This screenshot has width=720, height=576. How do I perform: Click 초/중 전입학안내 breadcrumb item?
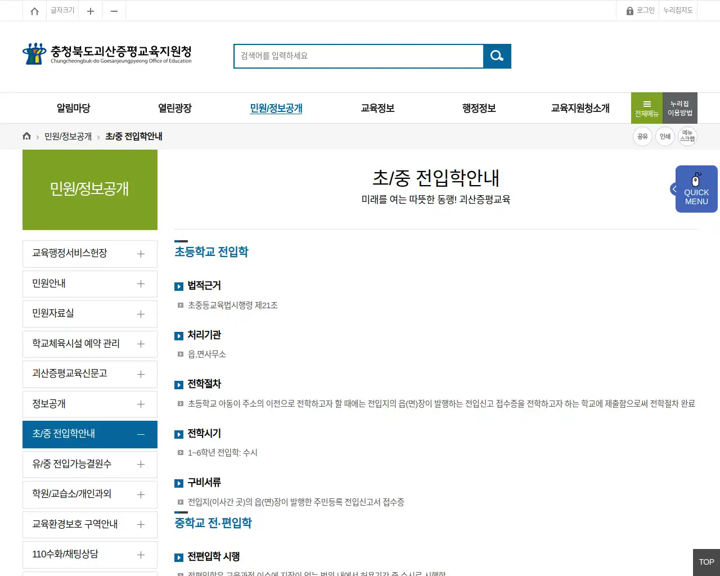tap(134, 136)
